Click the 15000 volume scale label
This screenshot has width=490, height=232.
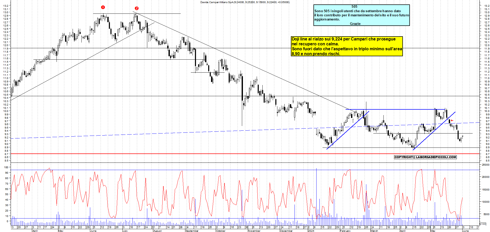coord(485,189)
